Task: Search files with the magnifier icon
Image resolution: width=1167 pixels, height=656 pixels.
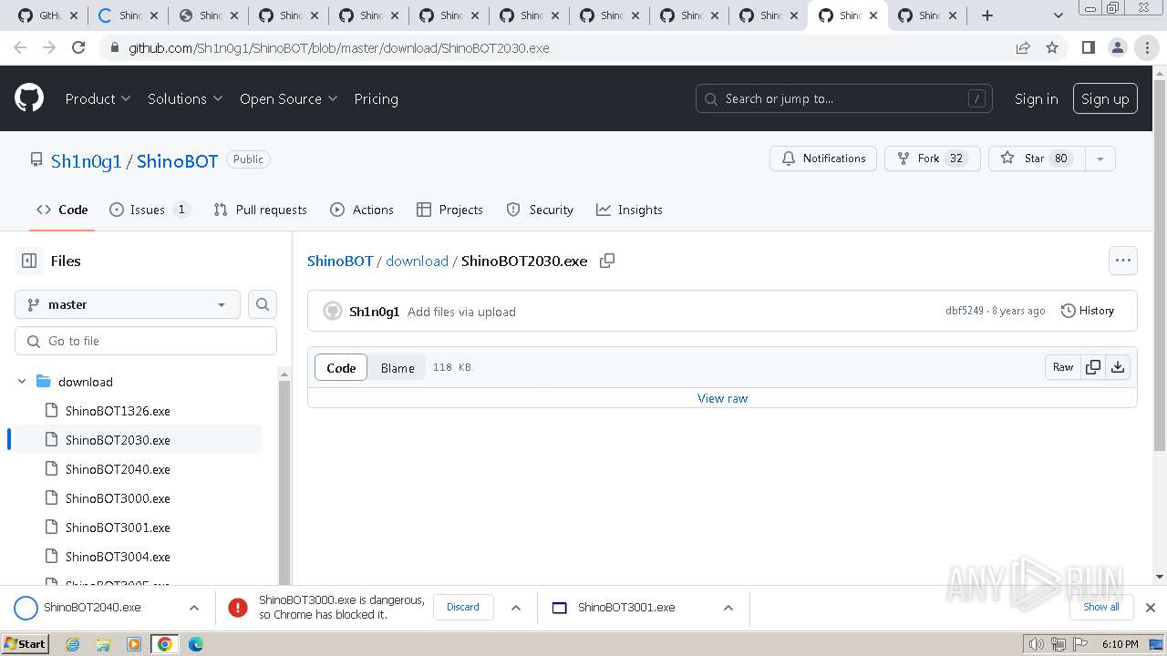Action: pyautogui.click(x=263, y=304)
